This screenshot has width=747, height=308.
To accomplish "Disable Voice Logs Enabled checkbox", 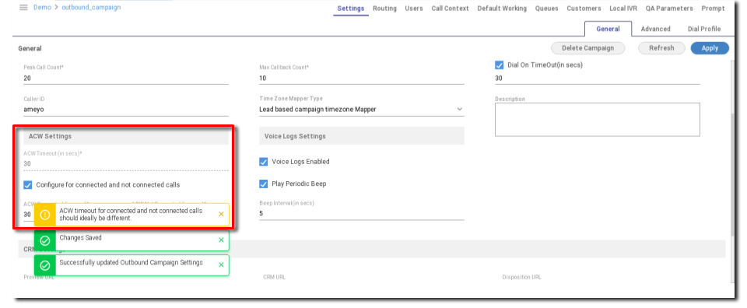I will pyautogui.click(x=264, y=161).
